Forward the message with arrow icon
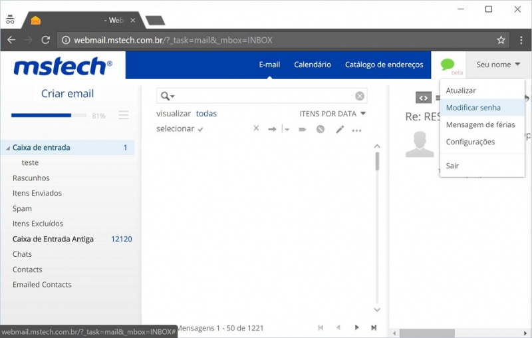The height and width of the screenshot is (338, 532). click(272, 129)
